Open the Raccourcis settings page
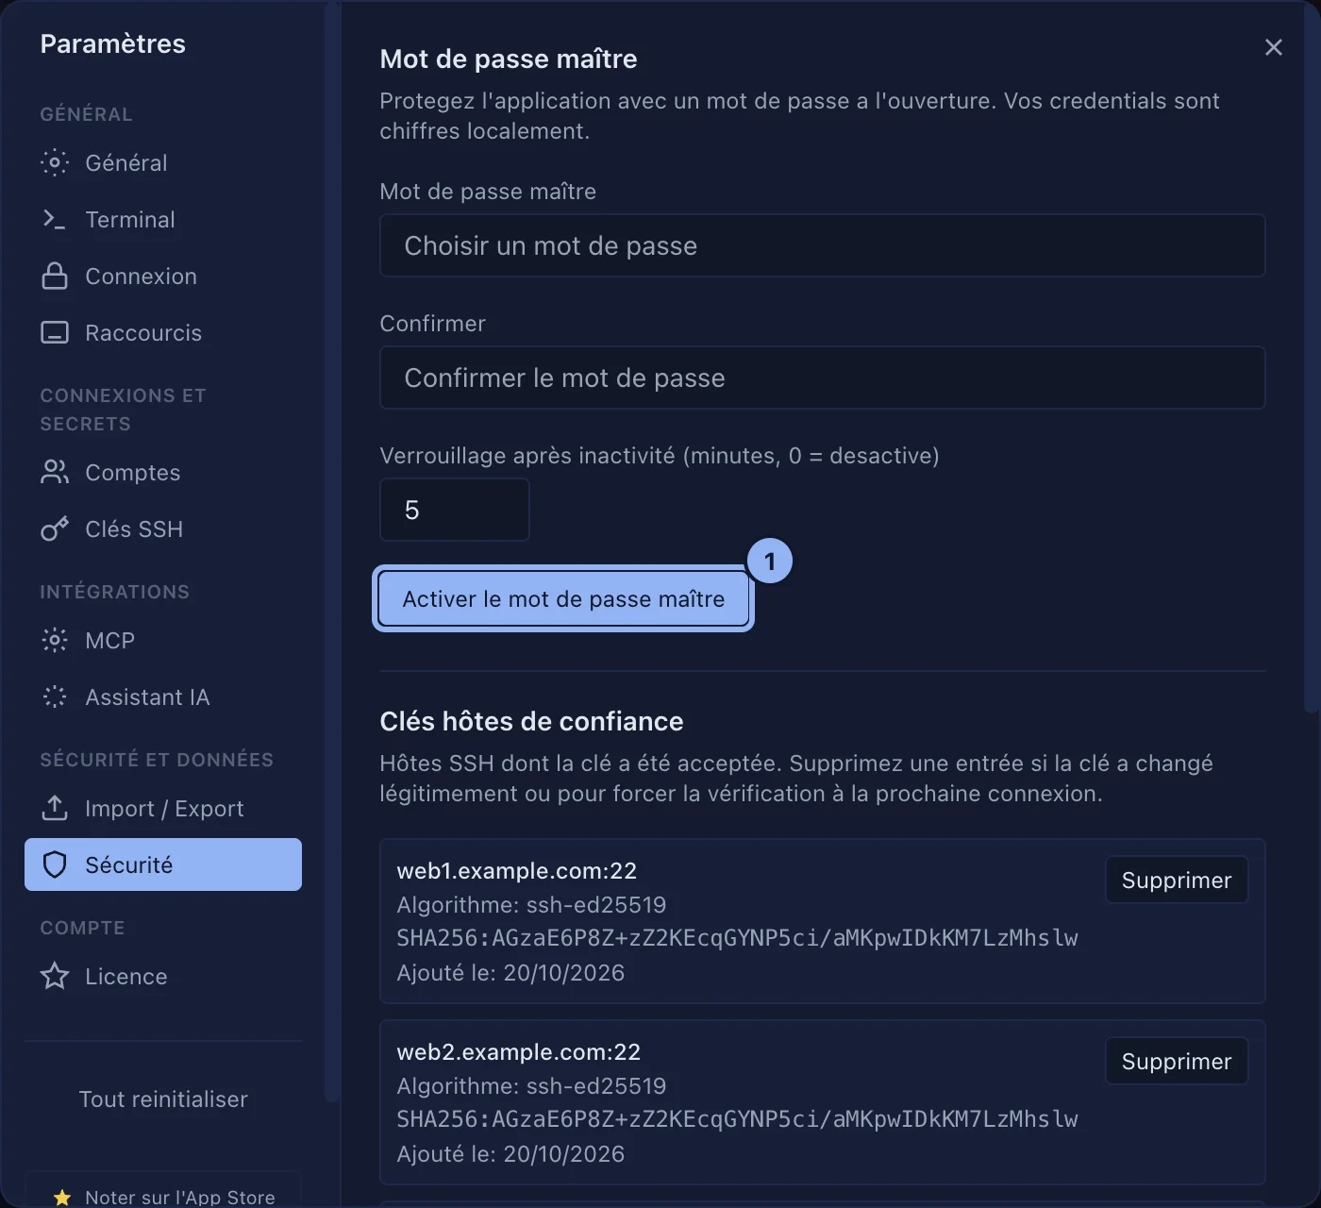The width and height of the screenshot is (1321, 1208). [163, 333]
